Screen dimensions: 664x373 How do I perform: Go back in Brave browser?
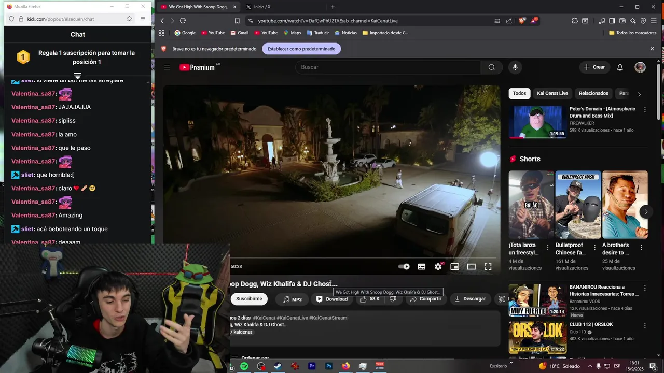162,21
